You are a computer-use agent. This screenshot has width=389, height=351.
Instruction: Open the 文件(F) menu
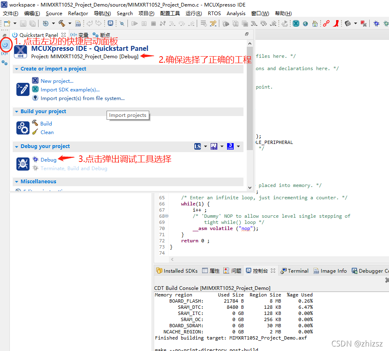10,14
